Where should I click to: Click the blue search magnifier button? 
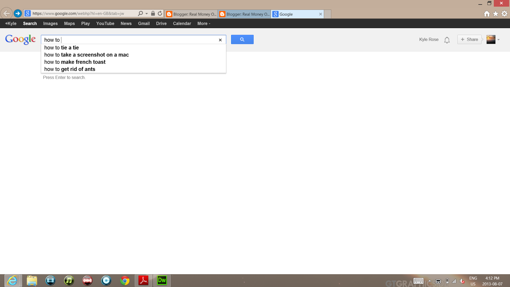242,40
